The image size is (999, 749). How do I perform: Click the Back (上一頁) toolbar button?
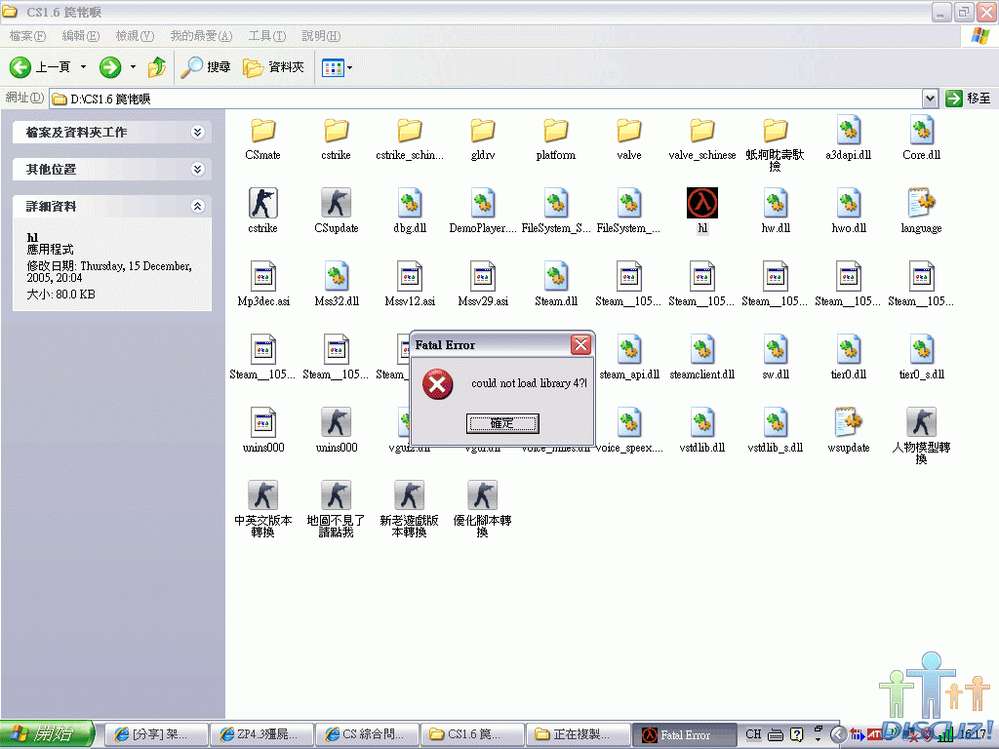[x=39, y=67]
